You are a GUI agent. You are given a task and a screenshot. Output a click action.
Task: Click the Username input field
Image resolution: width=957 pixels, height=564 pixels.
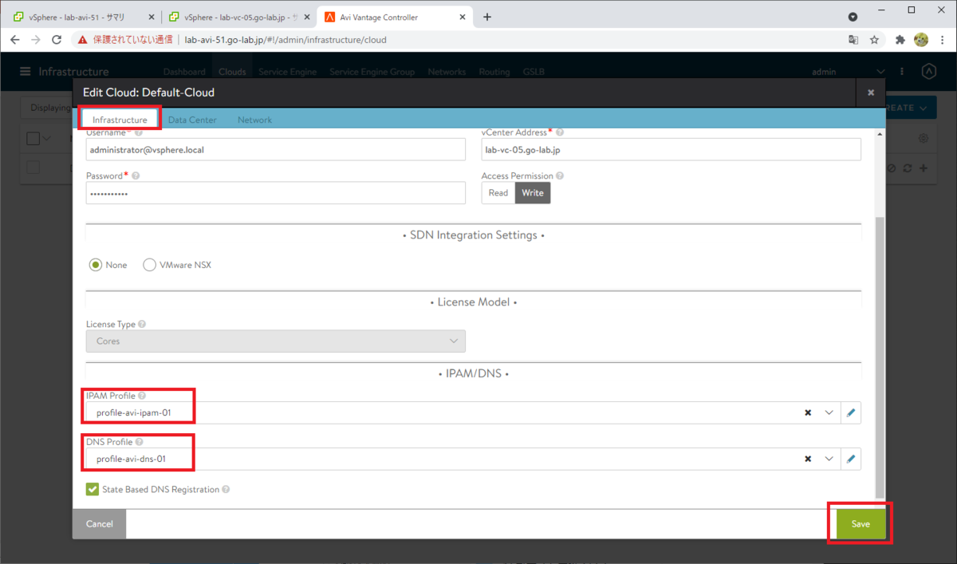pyautogui.click(x=275, y=149)
